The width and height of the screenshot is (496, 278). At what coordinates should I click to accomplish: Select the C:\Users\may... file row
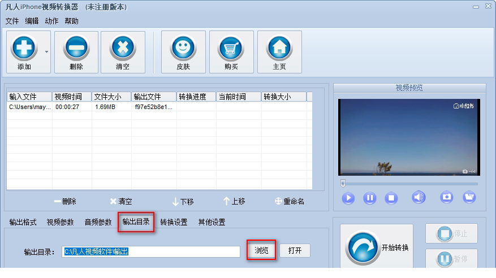[159, 107]
